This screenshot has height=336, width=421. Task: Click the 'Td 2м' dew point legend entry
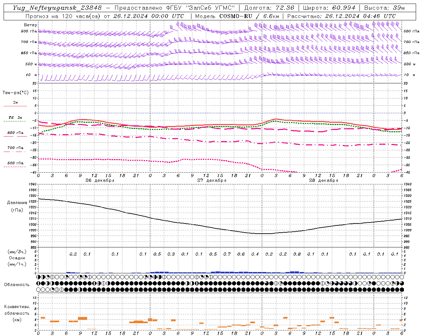(x=15, y=117)
